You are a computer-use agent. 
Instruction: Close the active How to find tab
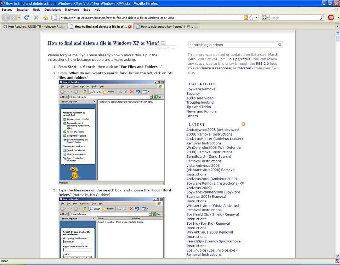[130, 27]
